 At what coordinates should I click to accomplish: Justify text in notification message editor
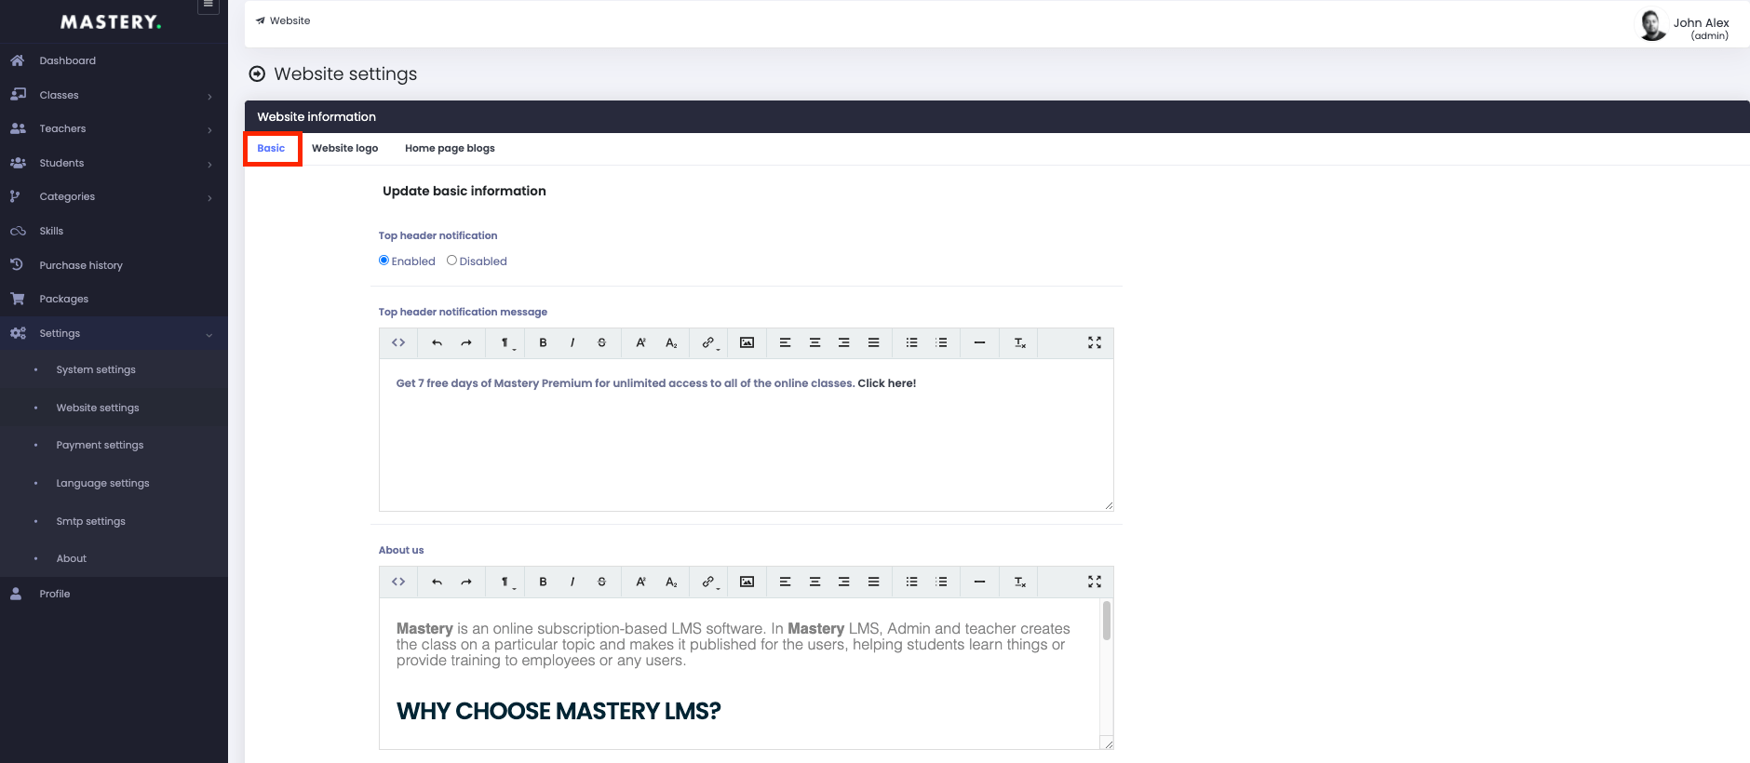tap(874, 342)
